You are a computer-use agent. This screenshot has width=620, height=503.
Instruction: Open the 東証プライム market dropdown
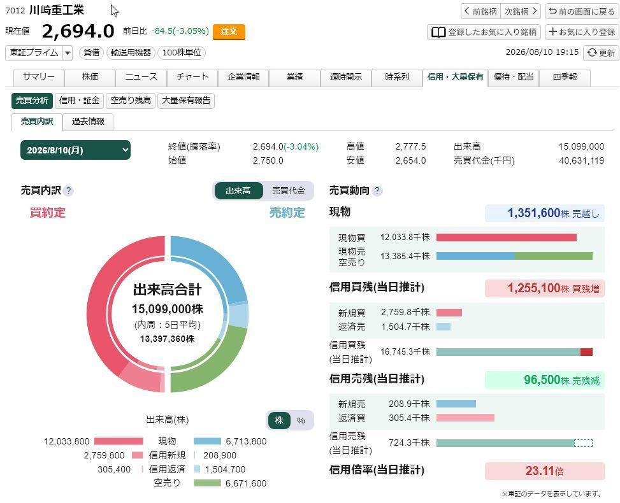[x=39, y=53]
